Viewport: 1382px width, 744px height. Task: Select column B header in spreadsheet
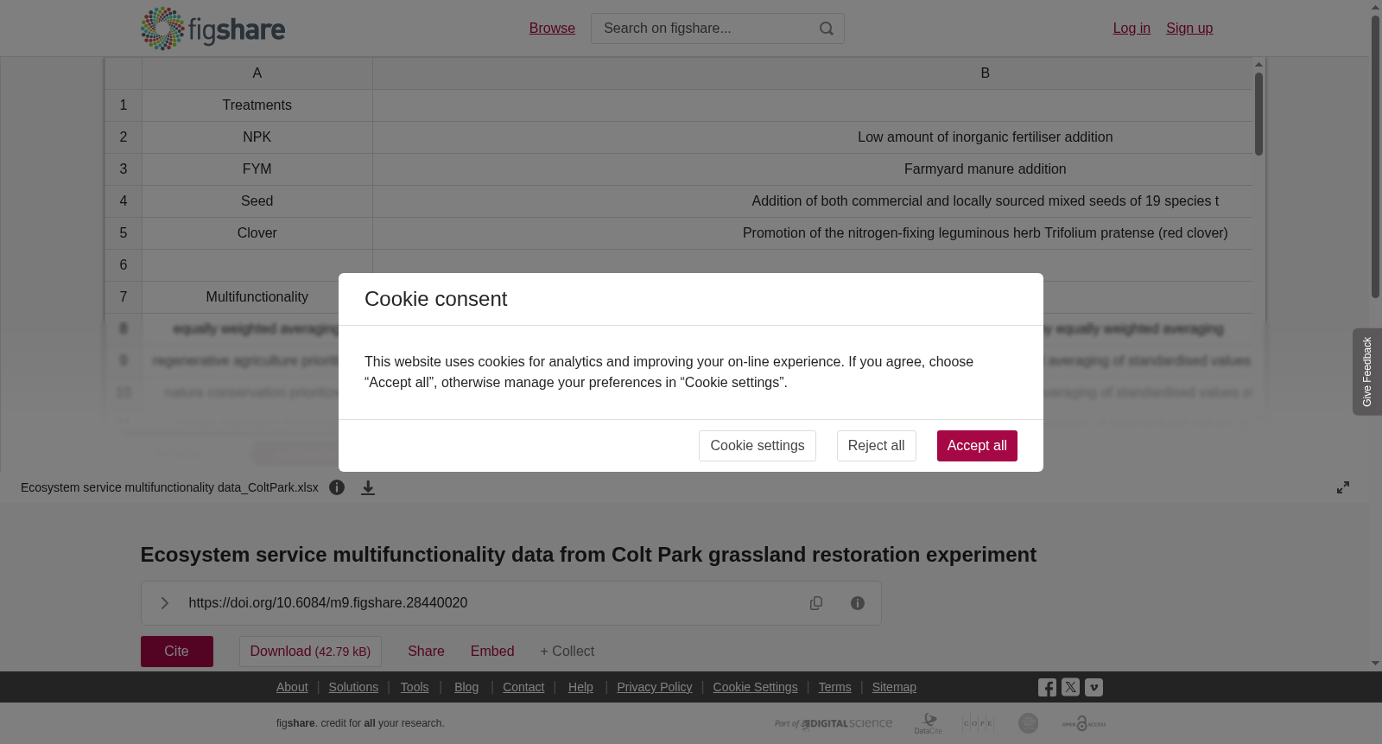point(812,73)
